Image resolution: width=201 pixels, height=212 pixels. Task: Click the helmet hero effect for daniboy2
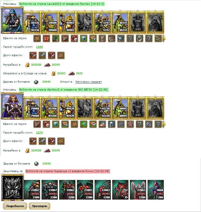pyautogui.click(x=112, y=124)
